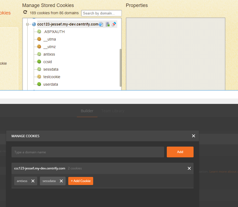
Task: Select the Builder tab
Action: 87,111
